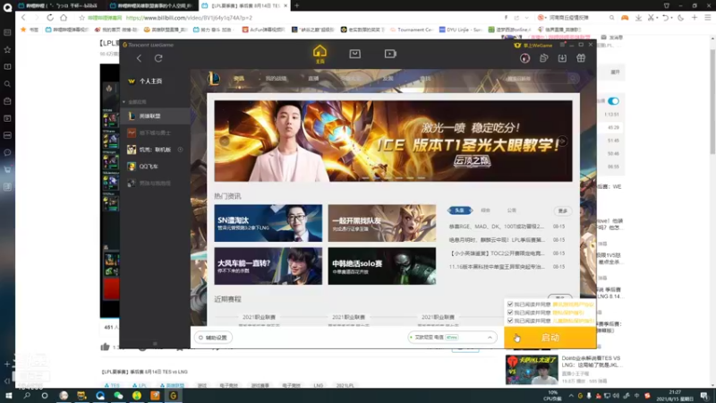Reload the bilibili browser page
The height and width of the screenshot is (403, 716).
[50, 17]
